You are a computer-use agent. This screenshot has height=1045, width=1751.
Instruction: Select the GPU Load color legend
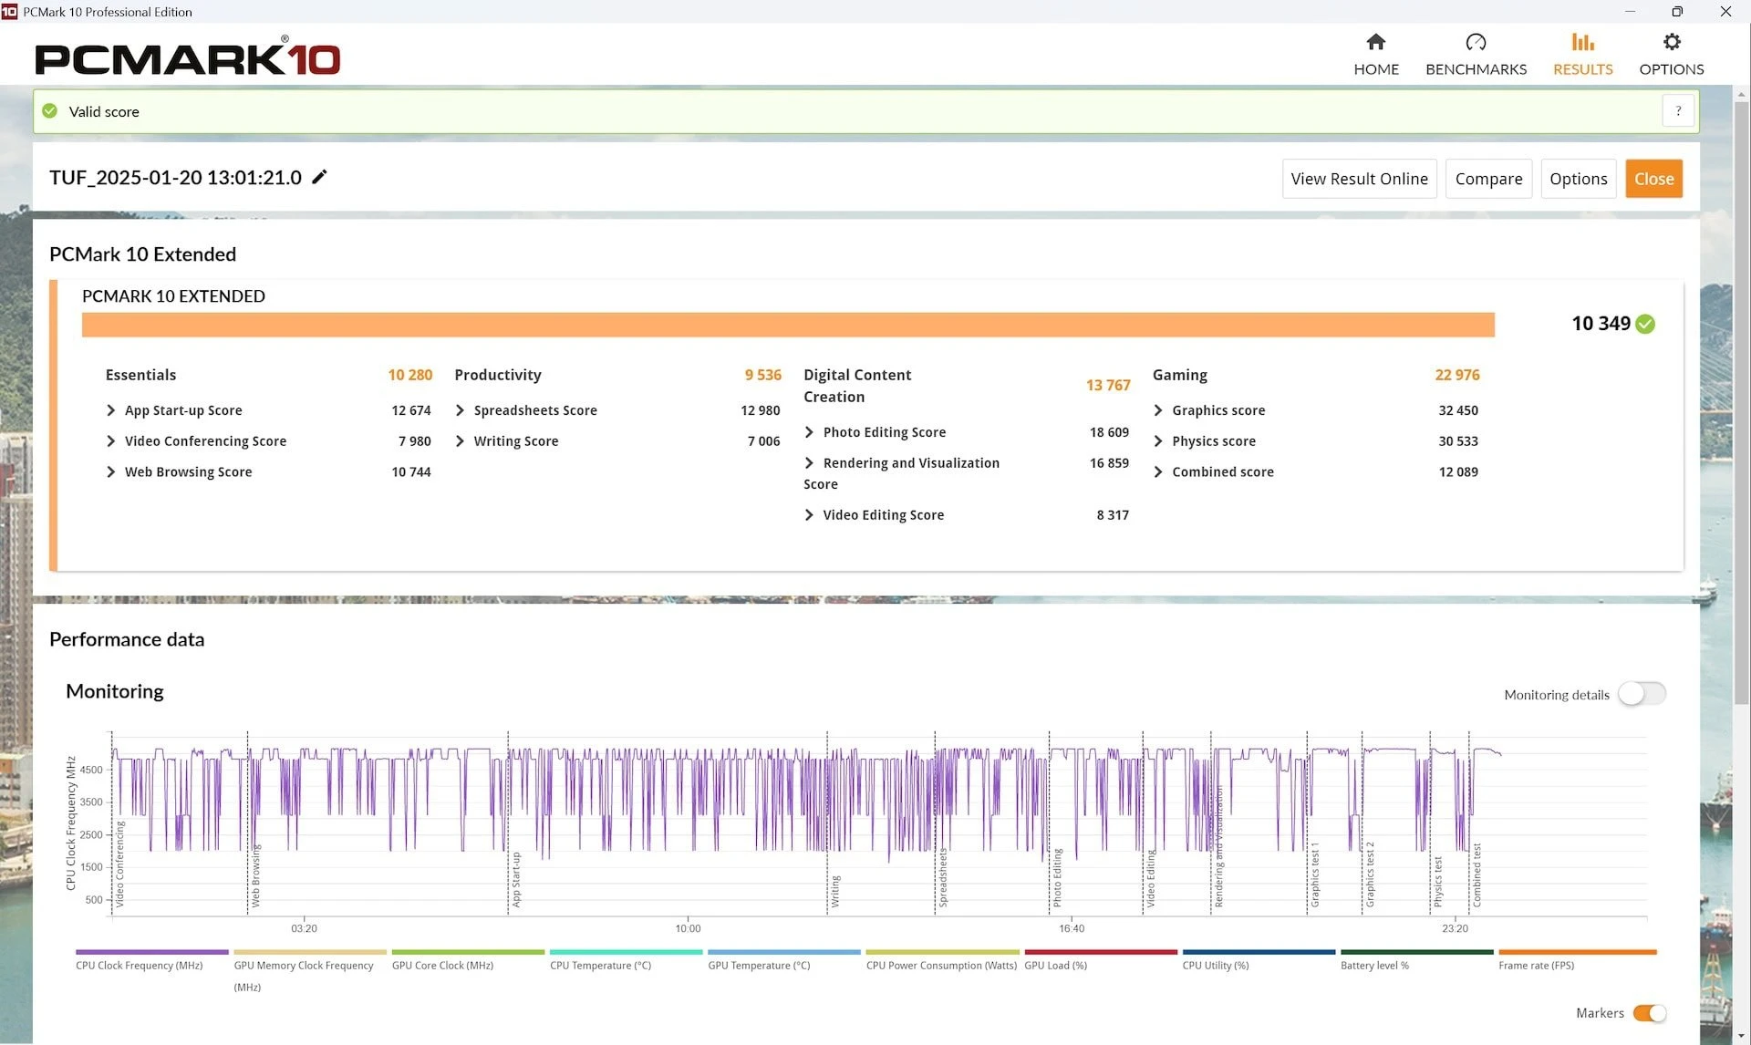(x=1101, y=952)
